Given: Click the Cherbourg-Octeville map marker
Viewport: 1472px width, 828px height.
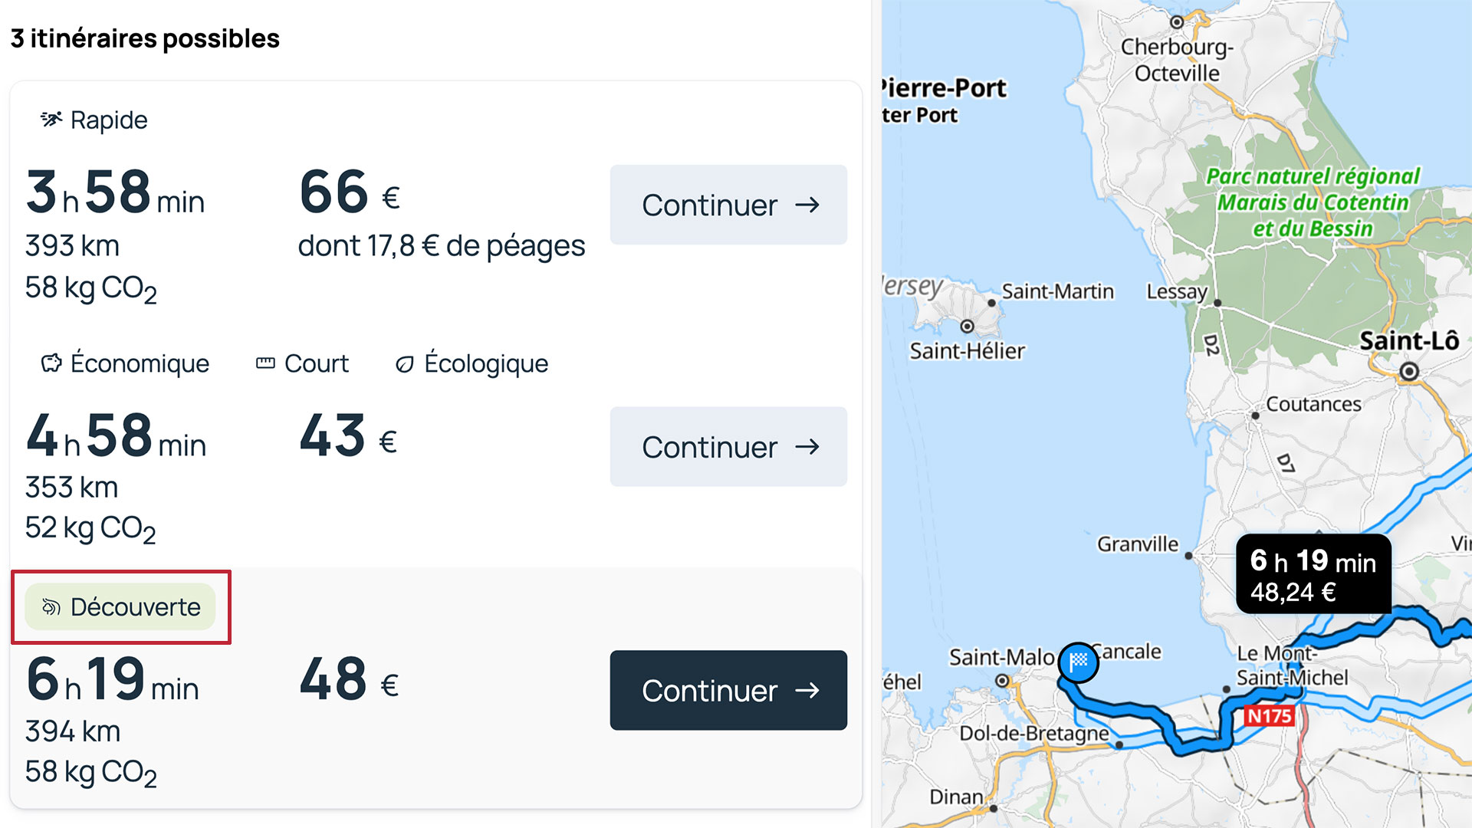Looking at the screenshot, I should 1177,22.
